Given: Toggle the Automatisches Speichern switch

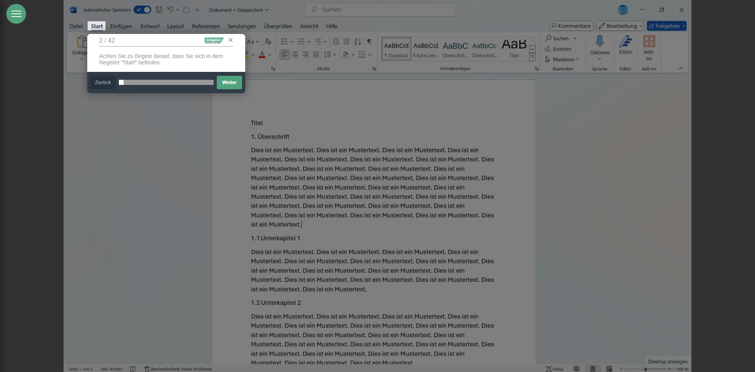Looking at the screenshot, I should tap(142, 10).
